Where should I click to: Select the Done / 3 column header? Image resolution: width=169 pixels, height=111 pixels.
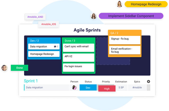(70, 41)
